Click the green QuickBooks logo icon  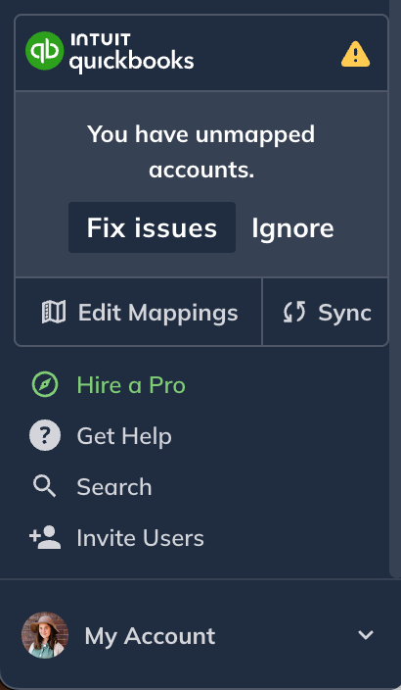tap(45, 51)
